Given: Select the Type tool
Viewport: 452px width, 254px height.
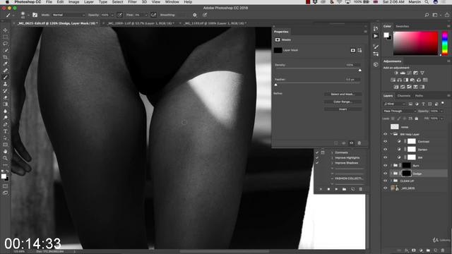Looking at the screenshot, I should coord(5,131).
